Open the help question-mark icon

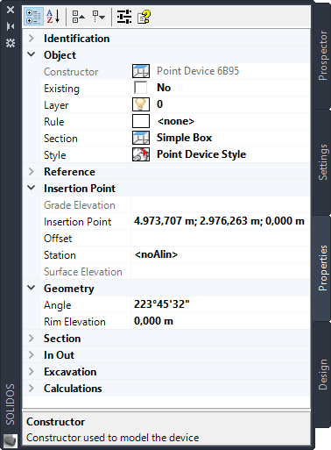point(144,17)
